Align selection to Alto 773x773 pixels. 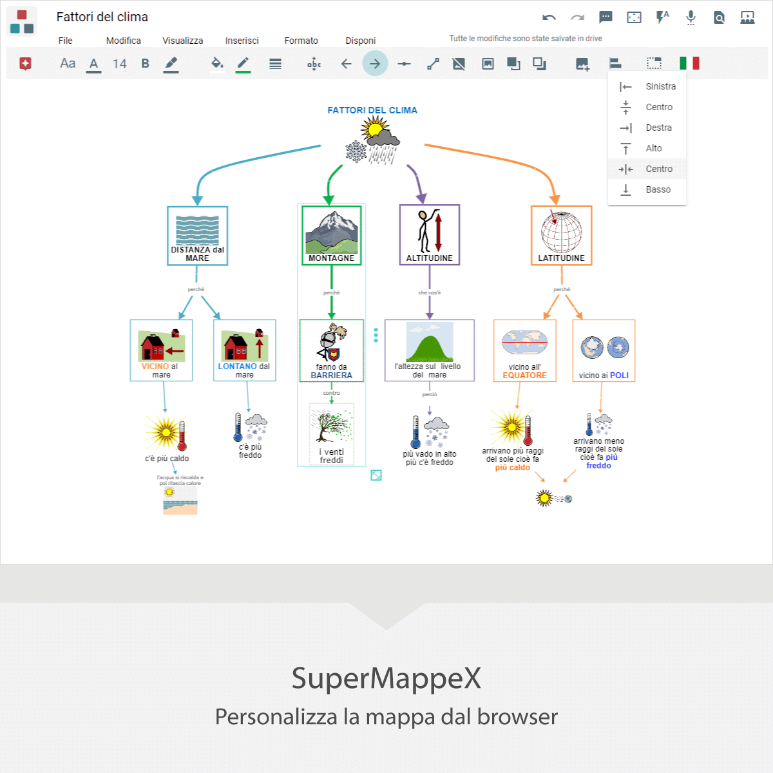click(647, 148)
